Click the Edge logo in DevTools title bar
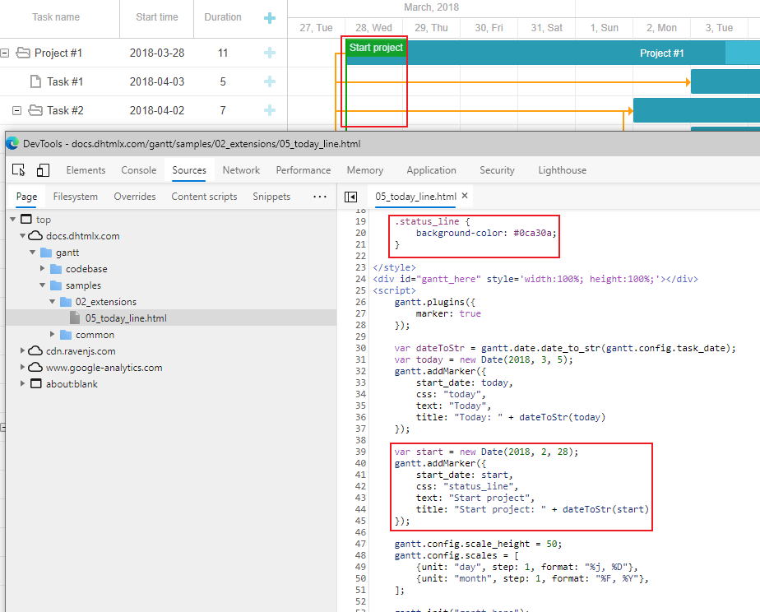Viewport: 760px width, 612px height. (x=12, y=143)
